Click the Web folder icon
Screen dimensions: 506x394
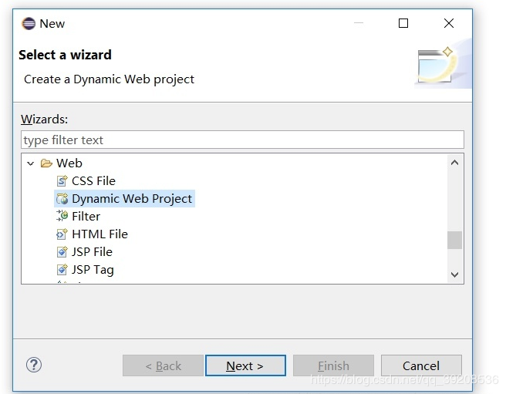point(46,163)
